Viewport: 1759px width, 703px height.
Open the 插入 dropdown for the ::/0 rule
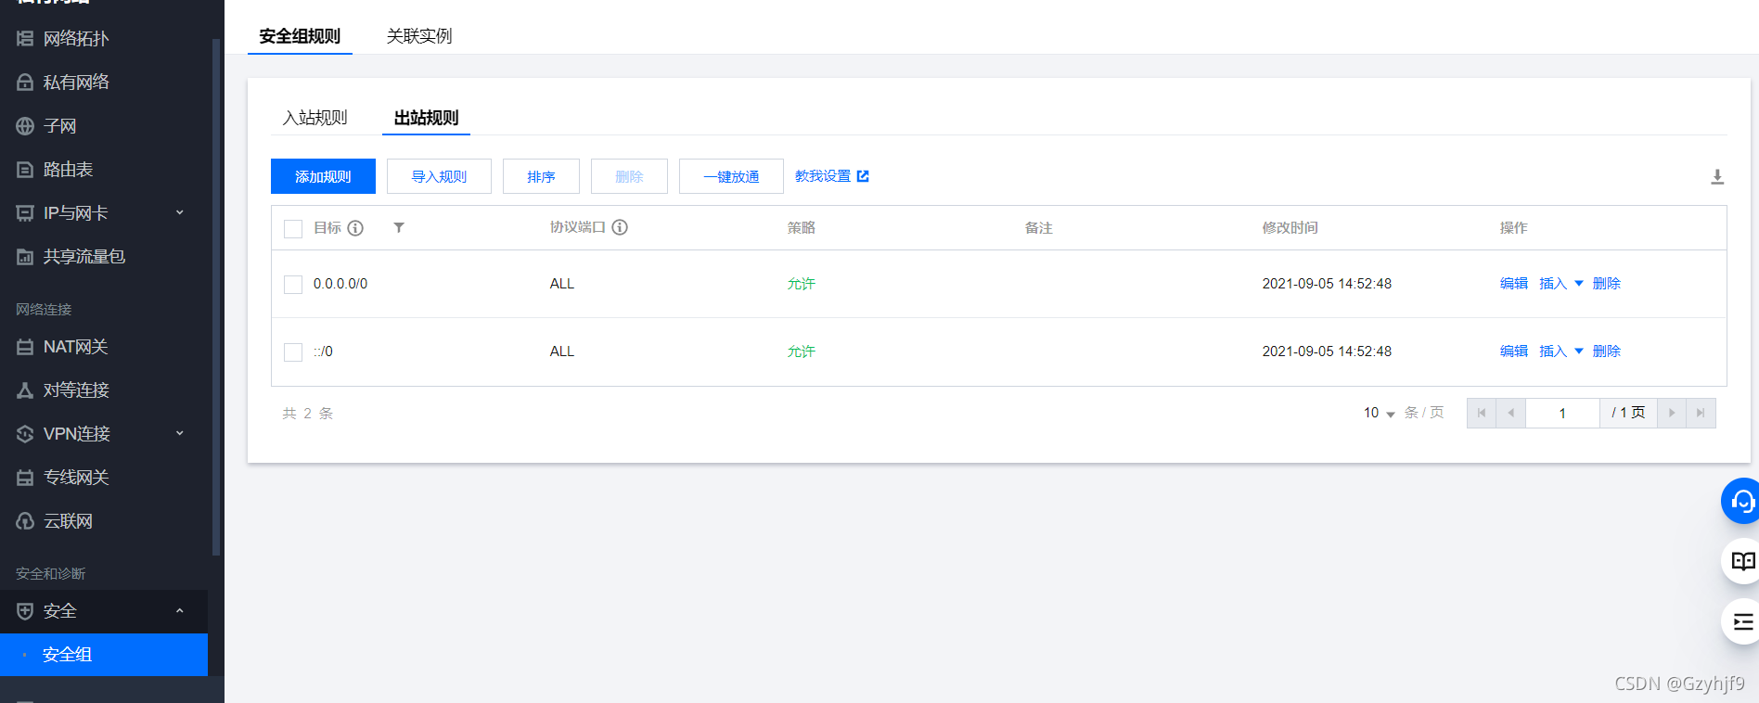(x=1561, y=351)
